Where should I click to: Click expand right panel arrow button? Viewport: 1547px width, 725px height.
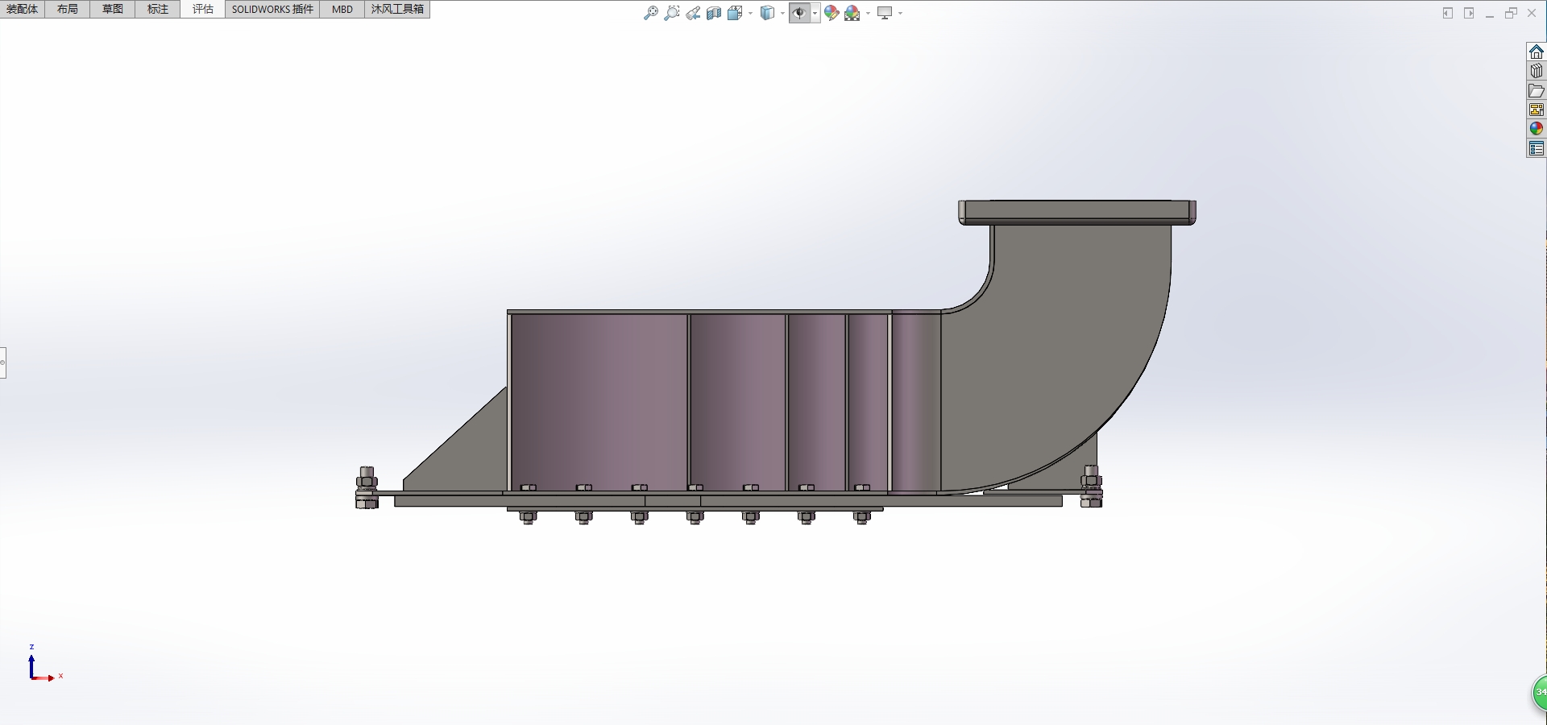click(x=1469, y=13)
